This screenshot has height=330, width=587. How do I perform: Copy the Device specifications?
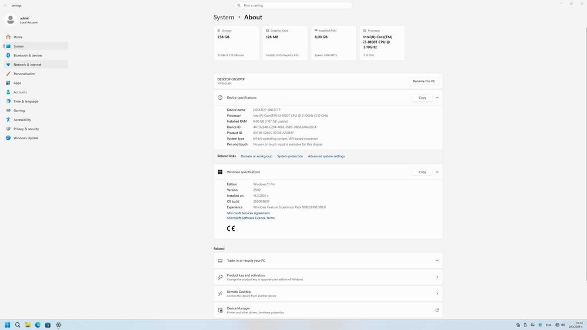point(422,97)
